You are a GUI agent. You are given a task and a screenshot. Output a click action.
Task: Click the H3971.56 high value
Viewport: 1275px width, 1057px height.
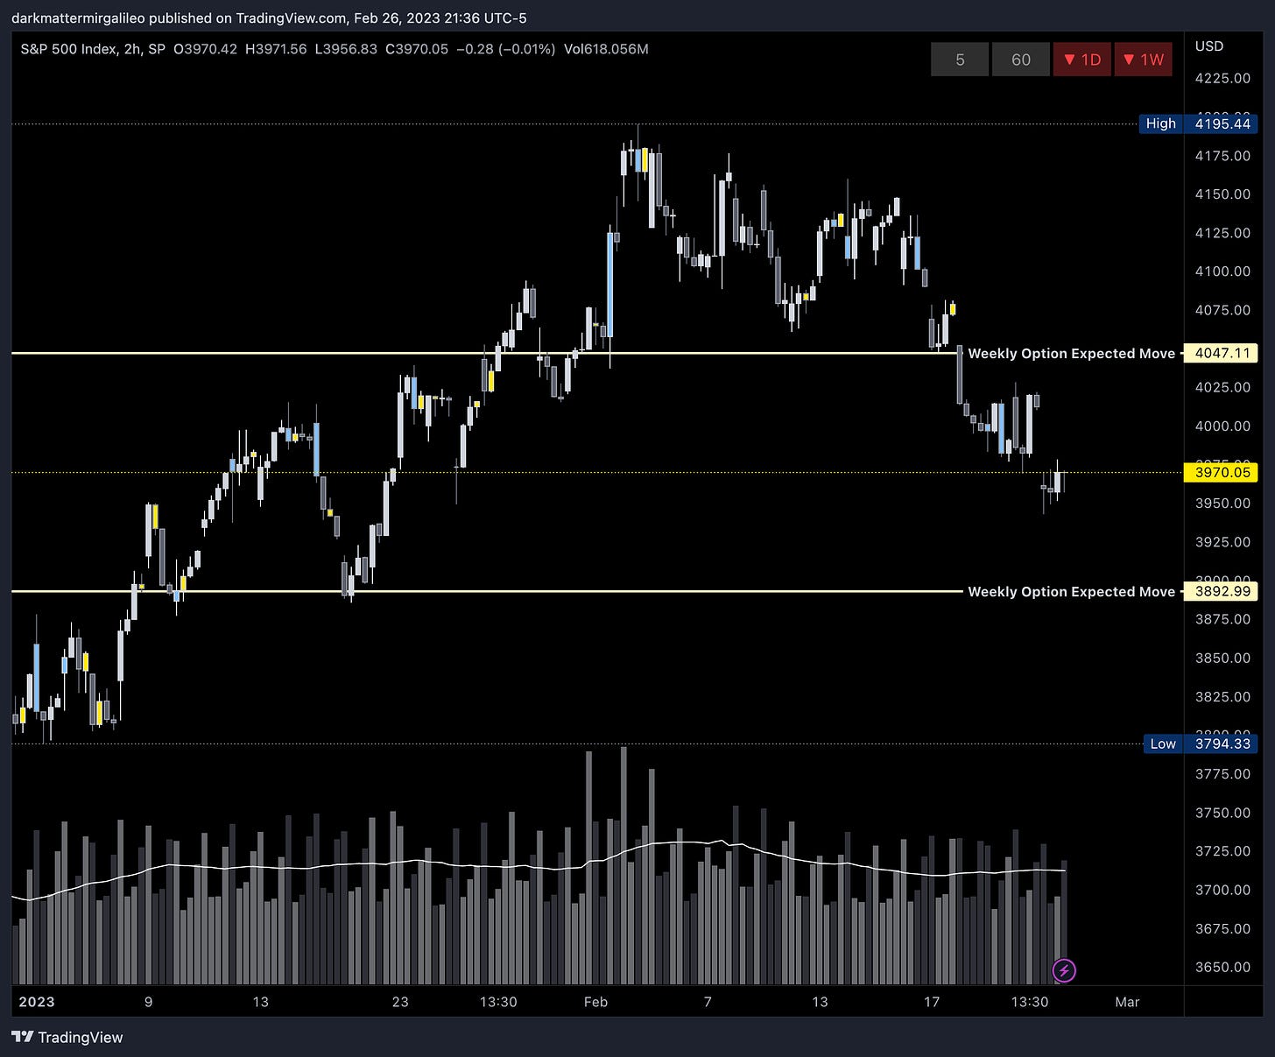tap(276, 49)
